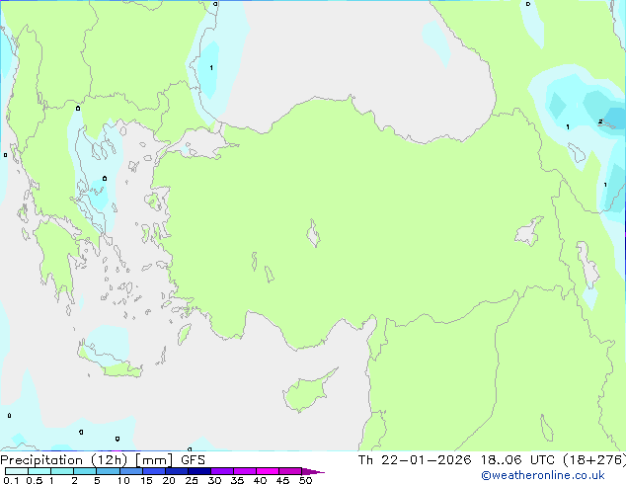This screenshot has height=484, width=626.
Task: Click the legend value '15'
Action: tap(146, 480)
